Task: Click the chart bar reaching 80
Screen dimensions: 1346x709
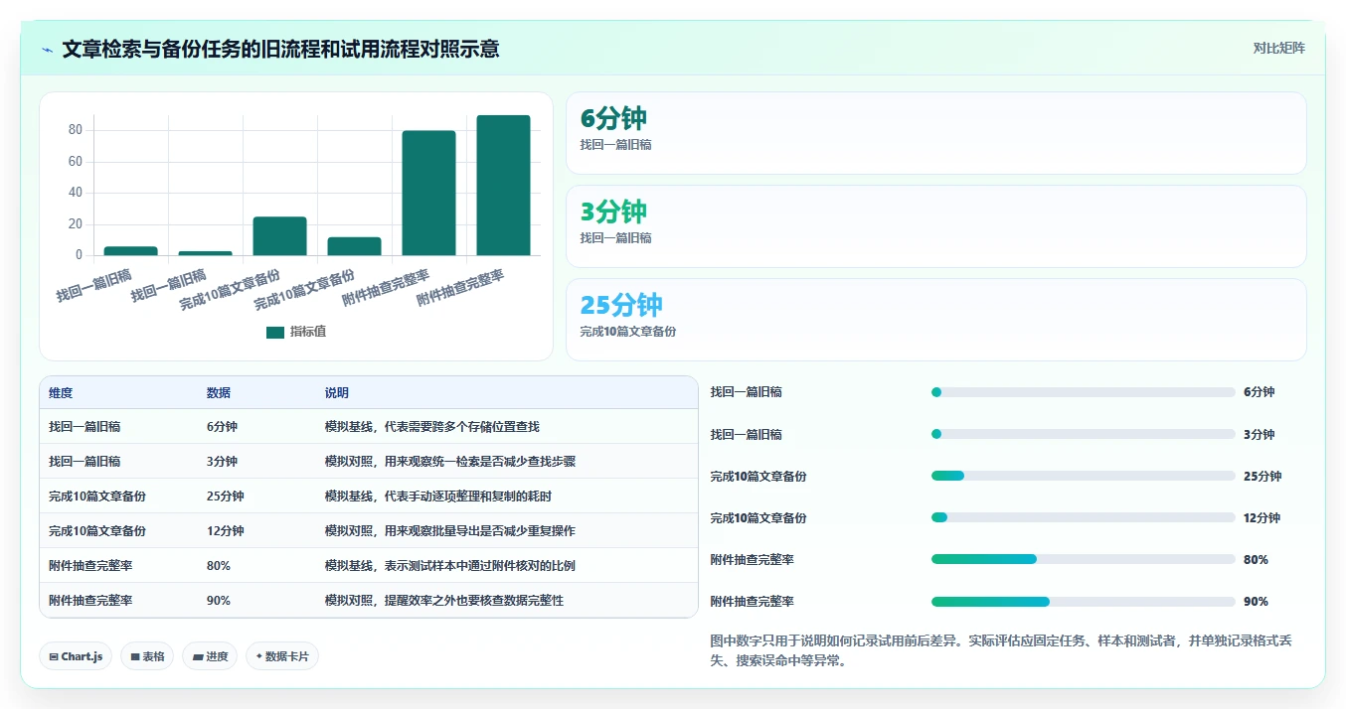Action: [428, 194]
